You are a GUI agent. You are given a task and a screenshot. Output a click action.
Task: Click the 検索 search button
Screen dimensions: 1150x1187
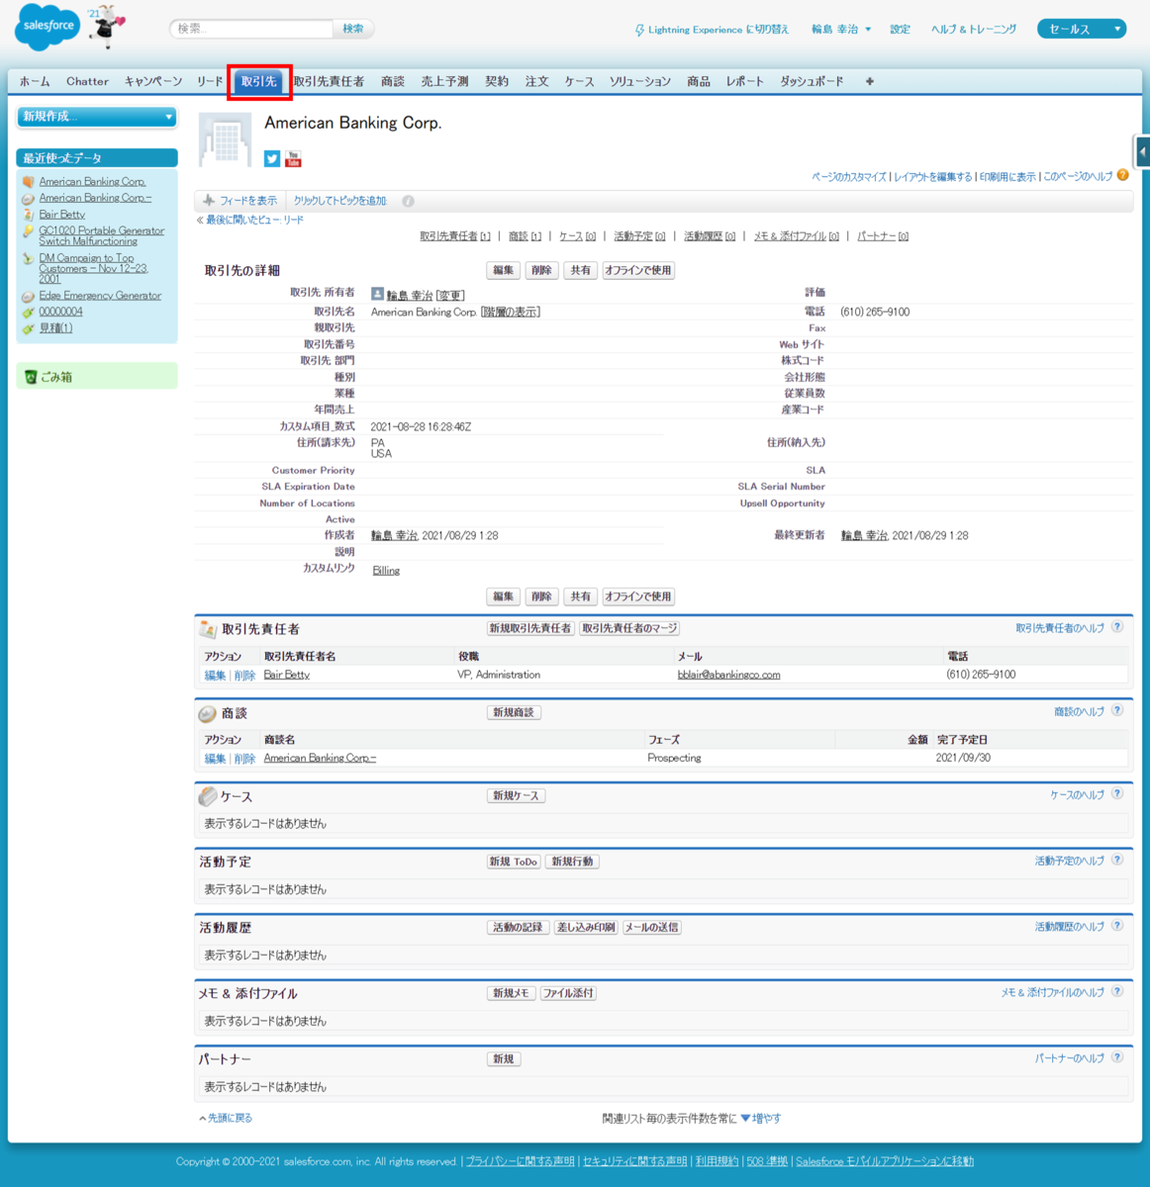click(x=353, y=29)
